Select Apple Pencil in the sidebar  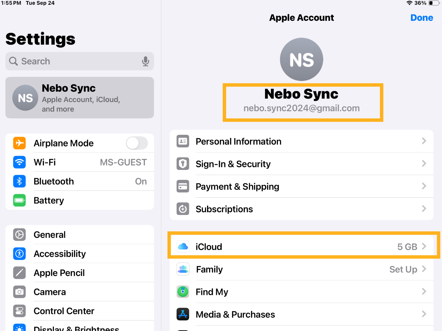click(x=79, y=273)
